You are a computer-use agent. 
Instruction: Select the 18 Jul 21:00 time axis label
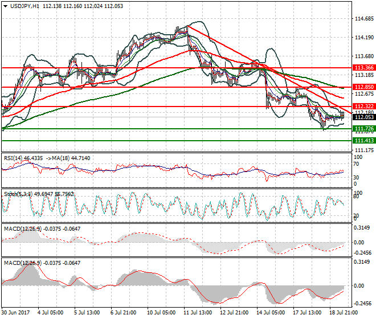tap(344, 313)
